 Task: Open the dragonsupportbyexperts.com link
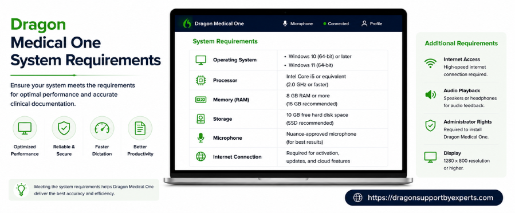431,198
